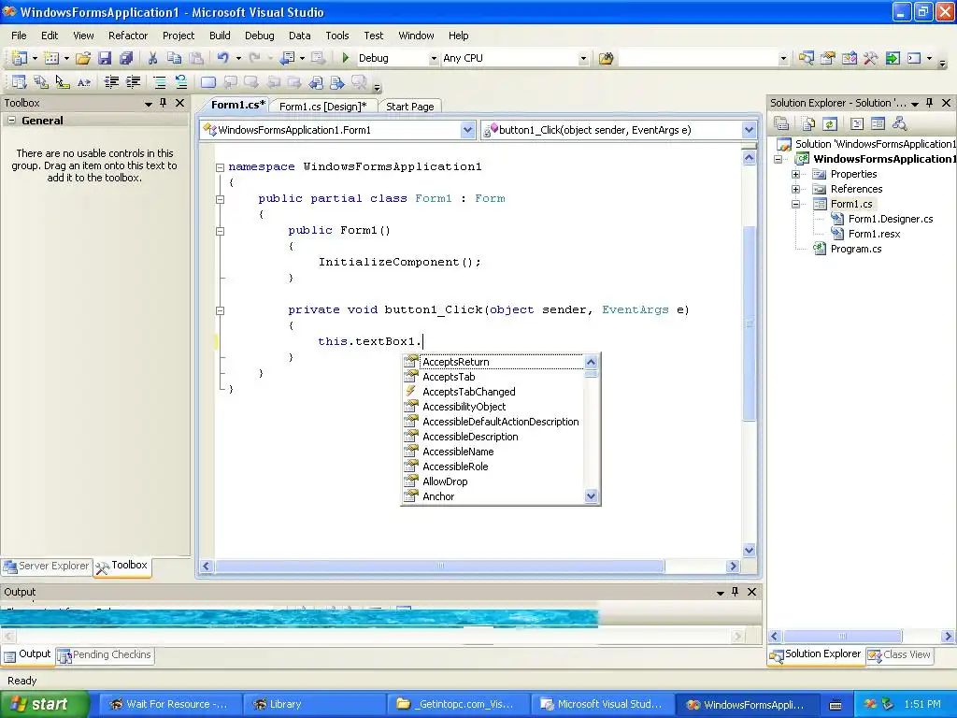Switch to the Server Explorer tab

pos(47,566)
